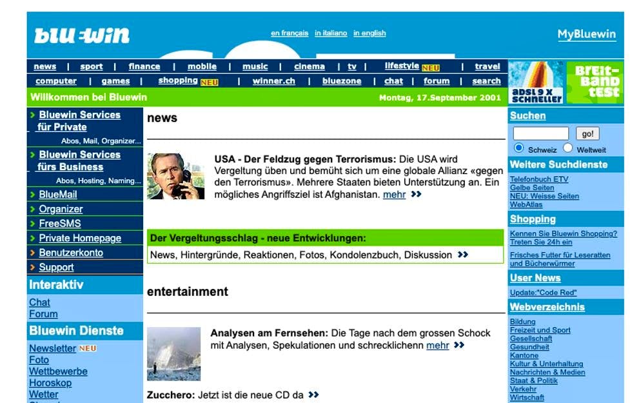The width and height of the screenshot is (641, 403).
Task: Open the cinema navigation item
Action: click(x=310, y=66)
